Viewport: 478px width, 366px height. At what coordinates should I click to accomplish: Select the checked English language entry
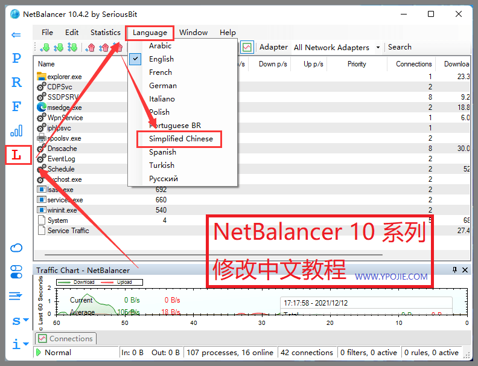pos(183,59)
